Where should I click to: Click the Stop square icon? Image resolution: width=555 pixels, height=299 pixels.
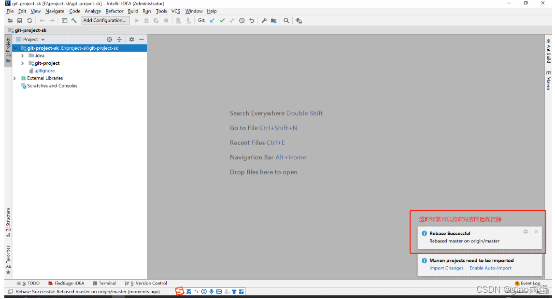[x=166, y=20]
